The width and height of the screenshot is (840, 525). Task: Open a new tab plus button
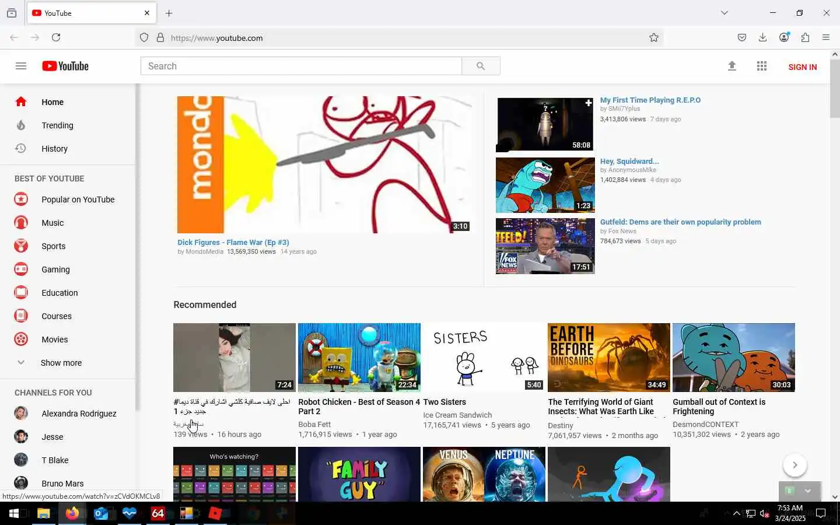[169, 13]
